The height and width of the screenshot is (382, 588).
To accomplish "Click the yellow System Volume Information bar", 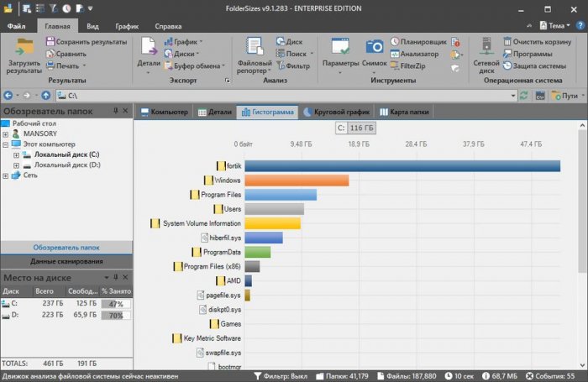I will click(273, 223).
